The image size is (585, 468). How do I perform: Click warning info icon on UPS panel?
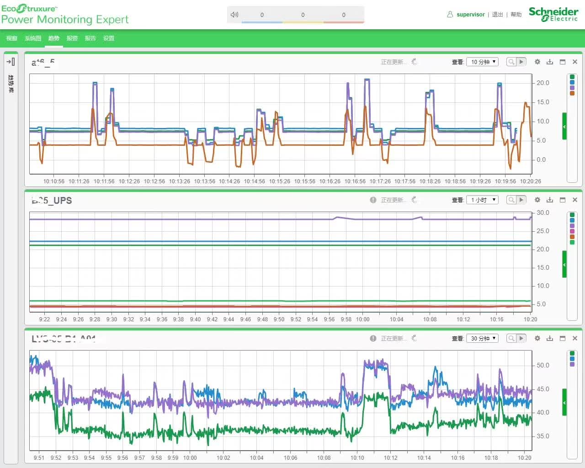tap(373, 200)
